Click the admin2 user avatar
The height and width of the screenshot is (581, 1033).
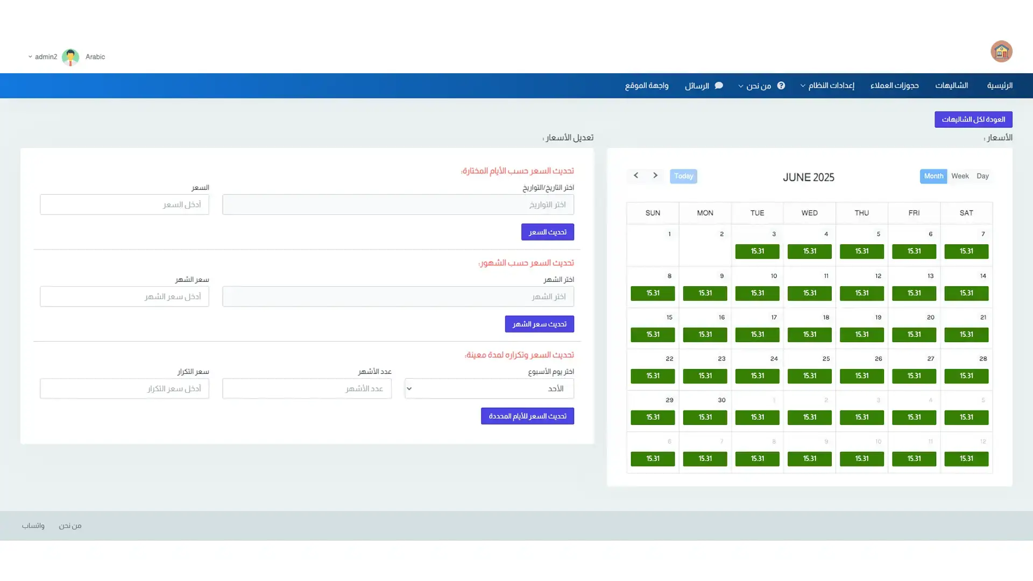pyautogui.click(x=70, y=57)
